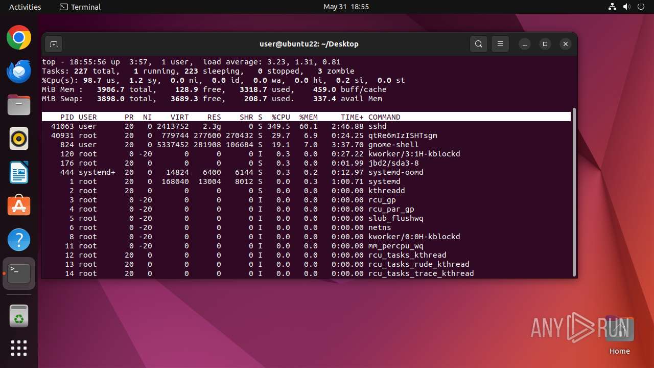Screen dimensions: 654x368
Task: Select the mm_percpu_wq process name
Action: (396, 246)
